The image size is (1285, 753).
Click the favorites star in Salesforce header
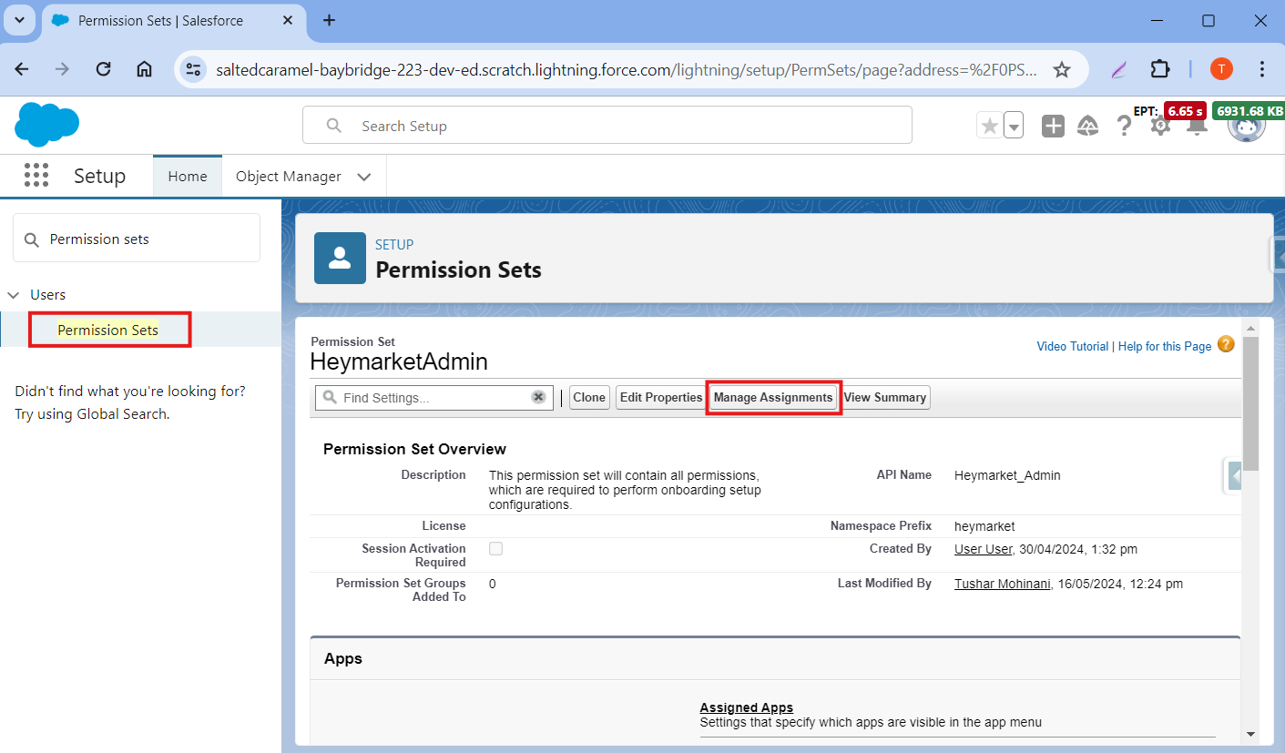pos(989,126)
